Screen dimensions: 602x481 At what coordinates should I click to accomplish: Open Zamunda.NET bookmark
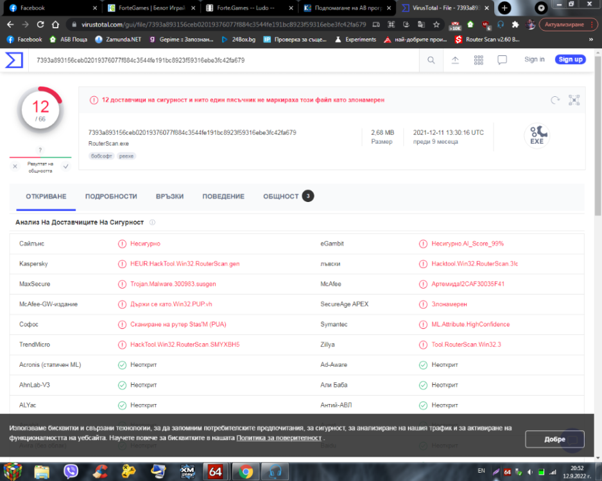(x=118, y=40)
